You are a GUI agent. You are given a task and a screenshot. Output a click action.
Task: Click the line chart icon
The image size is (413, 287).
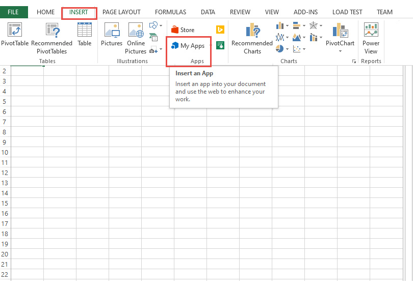[280, 37]
